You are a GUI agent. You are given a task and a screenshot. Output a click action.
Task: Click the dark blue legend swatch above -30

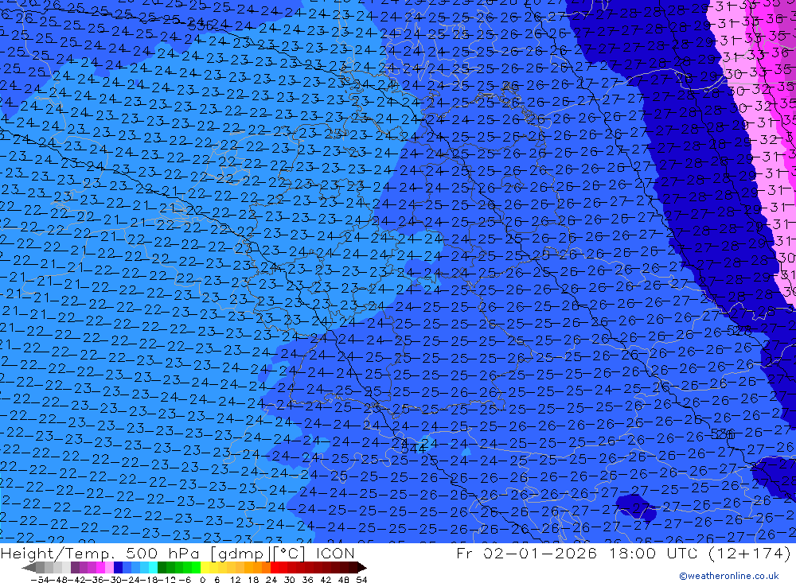tap(118, 568)
